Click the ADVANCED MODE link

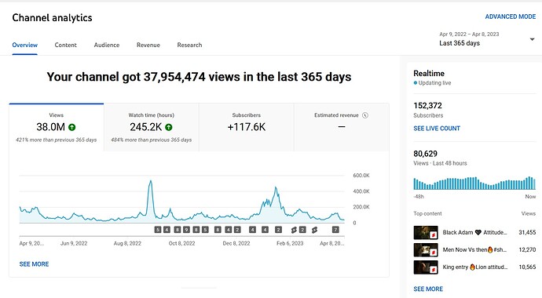click(x=511, y=16)
